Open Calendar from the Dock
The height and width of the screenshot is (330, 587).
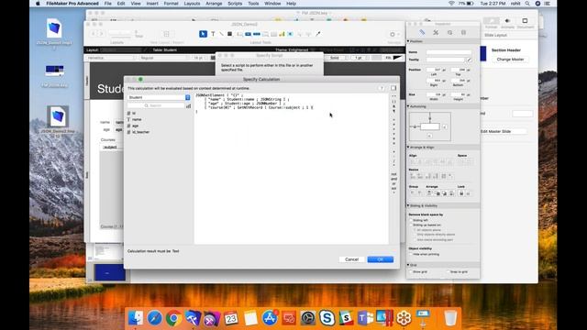[231, 318]
